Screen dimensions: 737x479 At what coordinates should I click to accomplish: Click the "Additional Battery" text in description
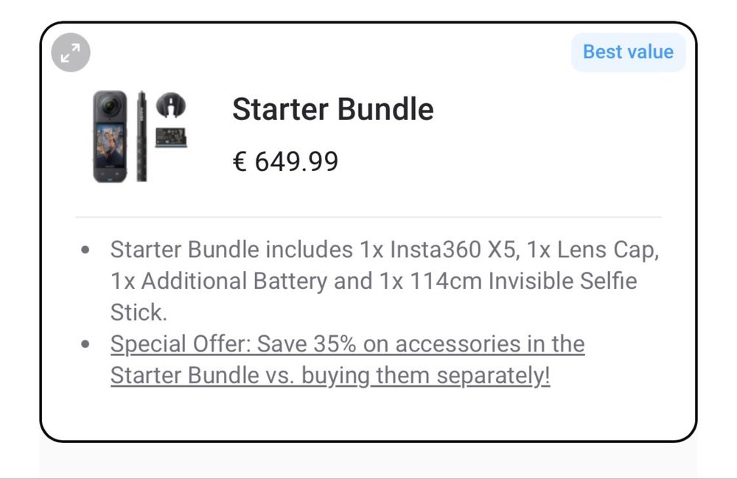tap(234, 282)
